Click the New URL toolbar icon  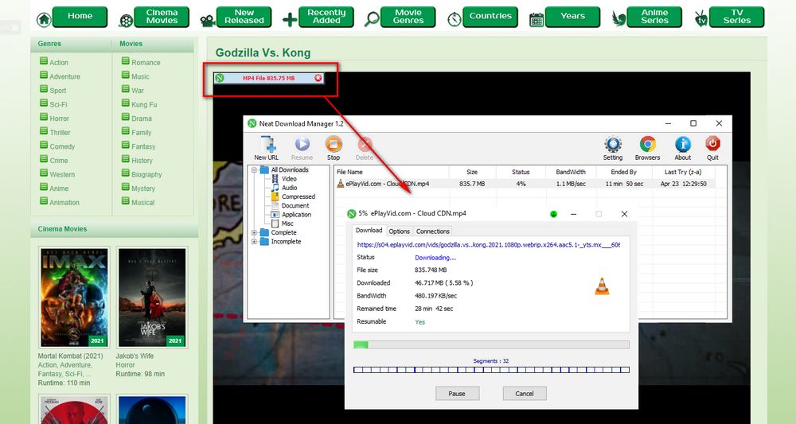pos(266,145)
